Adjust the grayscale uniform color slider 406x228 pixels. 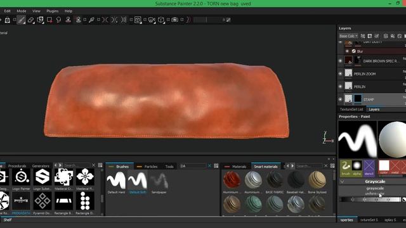[x=370, y=199]
